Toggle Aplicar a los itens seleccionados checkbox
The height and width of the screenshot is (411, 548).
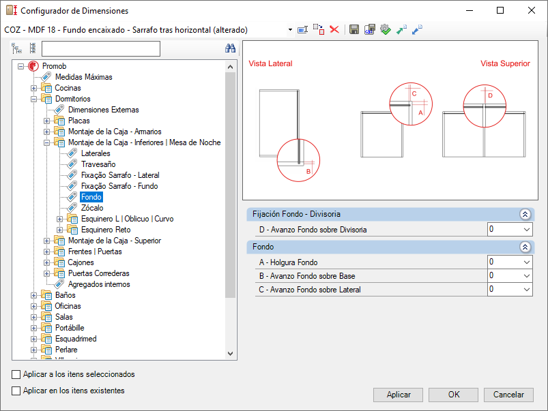point(16,374)
